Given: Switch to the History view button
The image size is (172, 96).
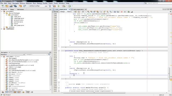Looking at the screenshot, I should tap(69, 12).
